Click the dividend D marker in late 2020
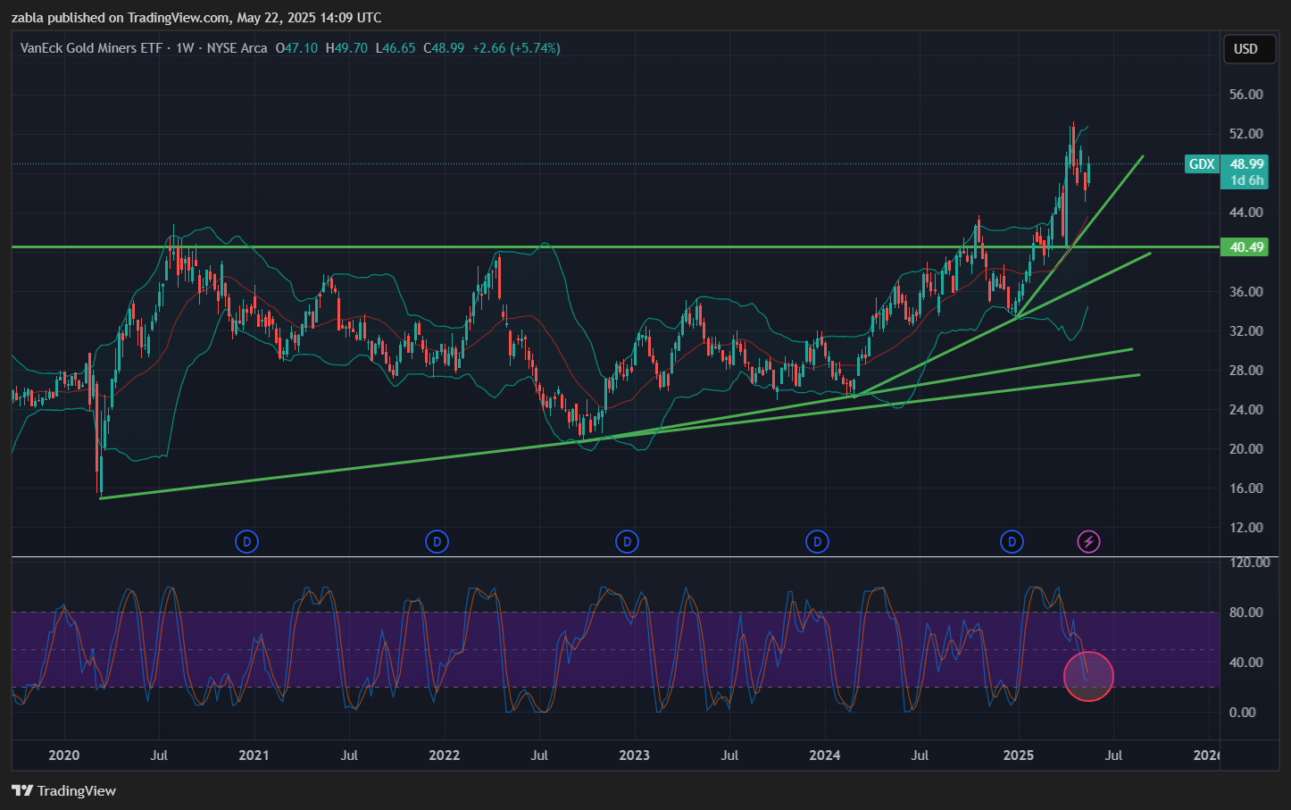 click(246, 541)
